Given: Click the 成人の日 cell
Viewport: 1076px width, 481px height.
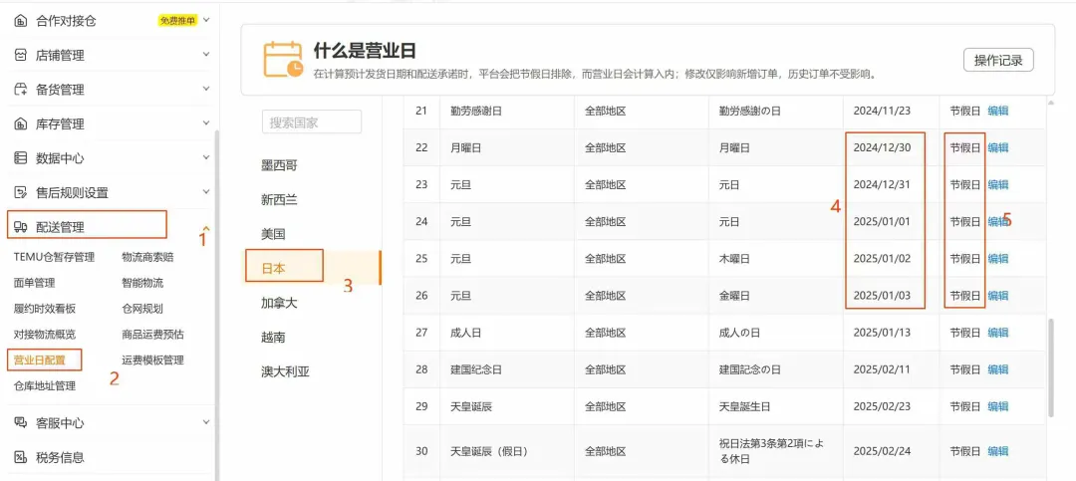Looking at the screenshot, I should click(x=739, y=333).
